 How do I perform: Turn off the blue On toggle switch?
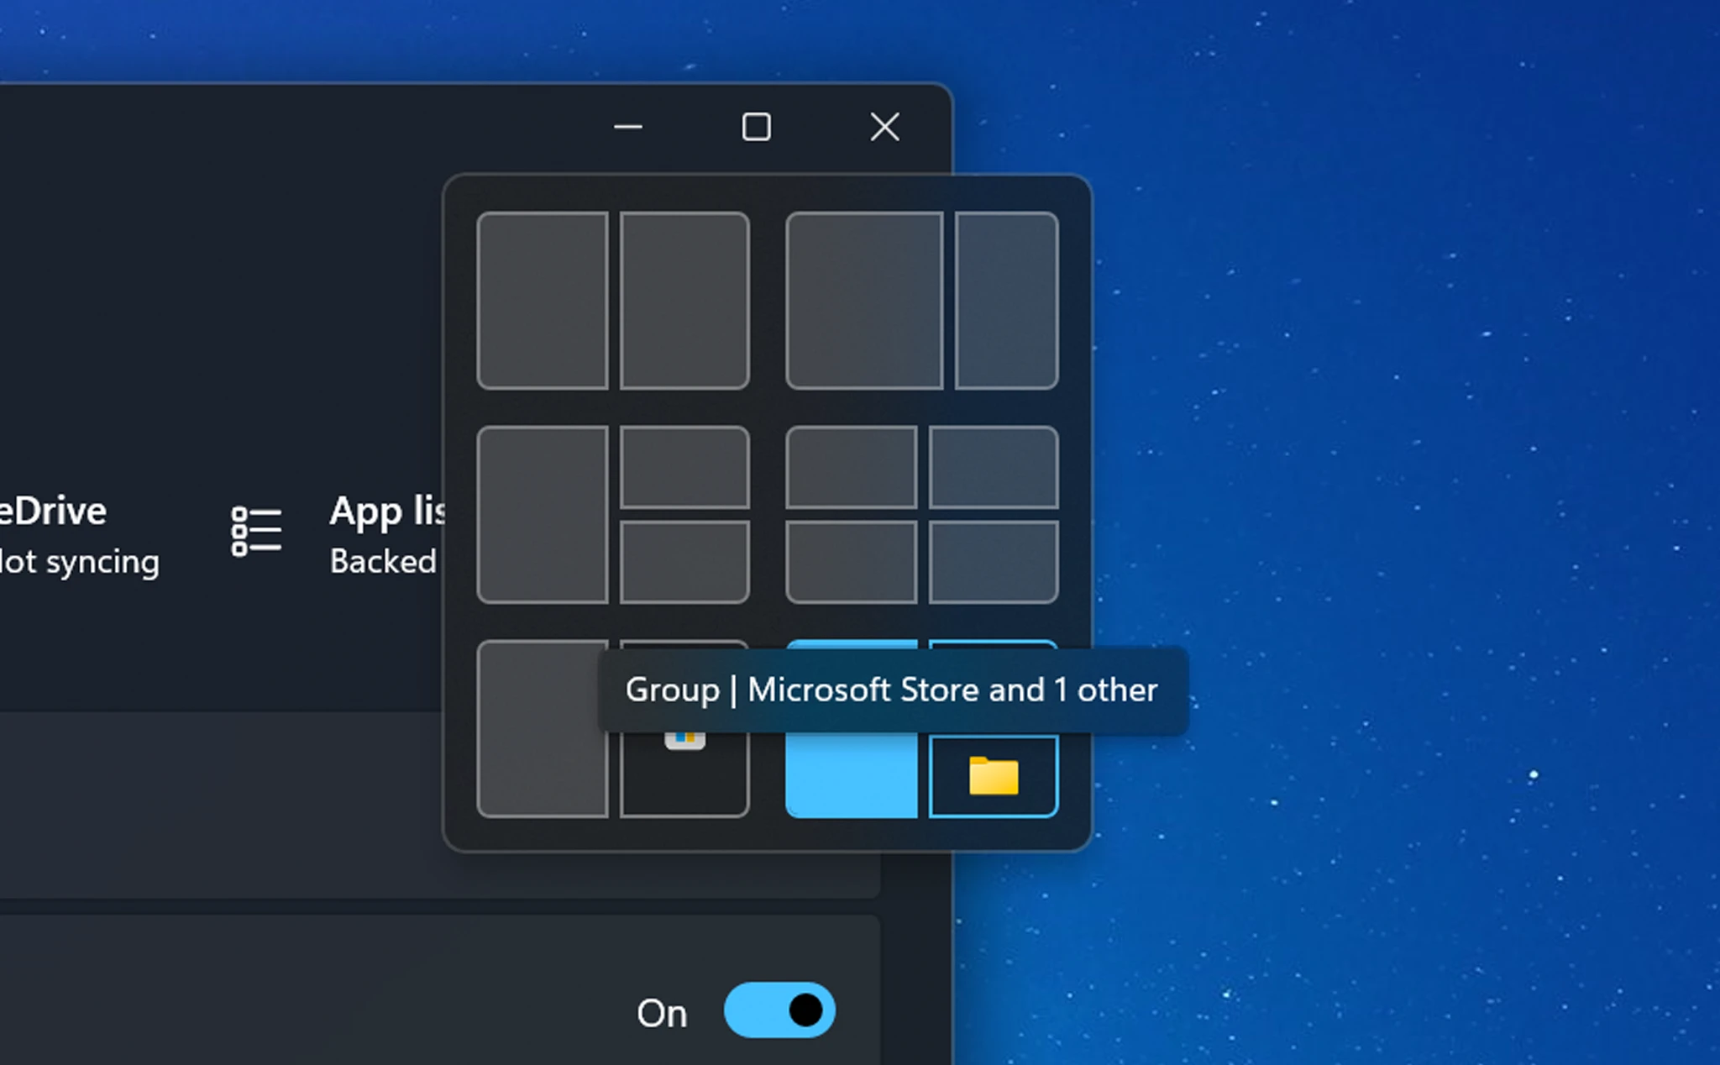pyautogui.click(x=779, y=1010)
